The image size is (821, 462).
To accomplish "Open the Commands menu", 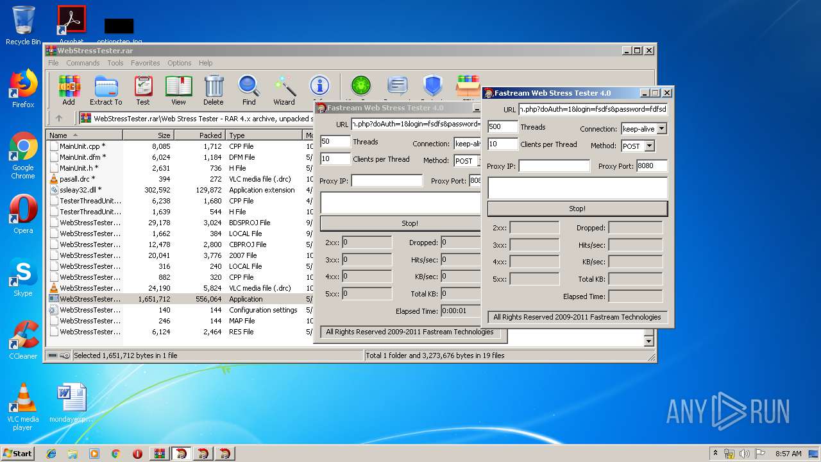I will (x=83, y=63).
